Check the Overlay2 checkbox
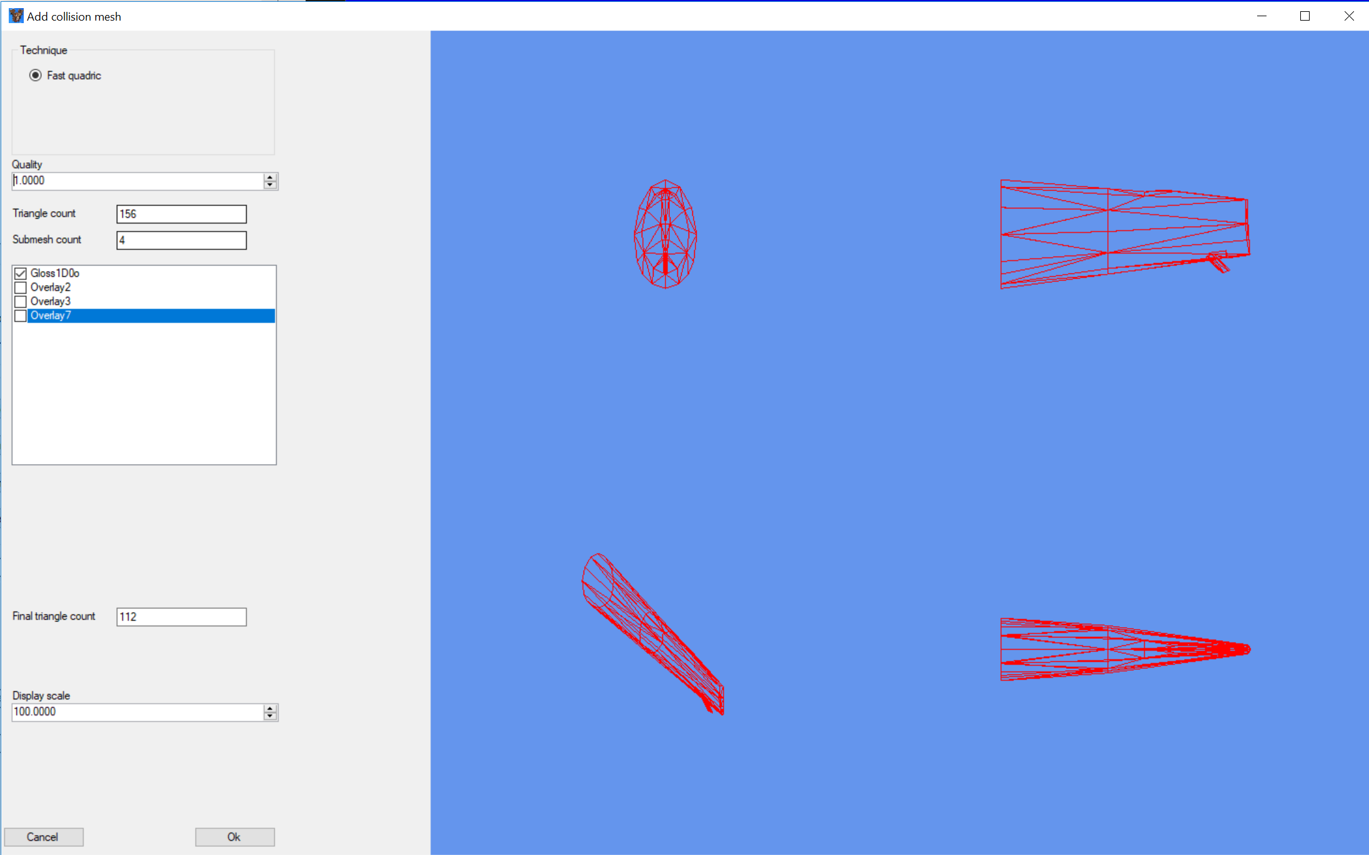 click(21, 287)
